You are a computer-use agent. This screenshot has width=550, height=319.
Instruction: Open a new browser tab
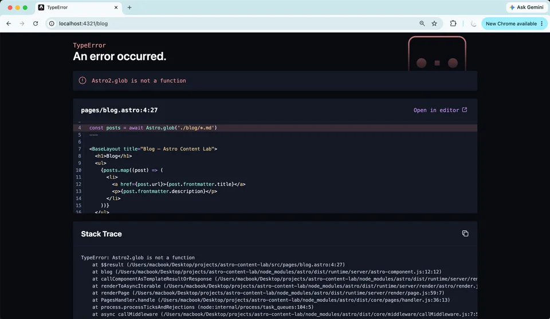(129, 7)
